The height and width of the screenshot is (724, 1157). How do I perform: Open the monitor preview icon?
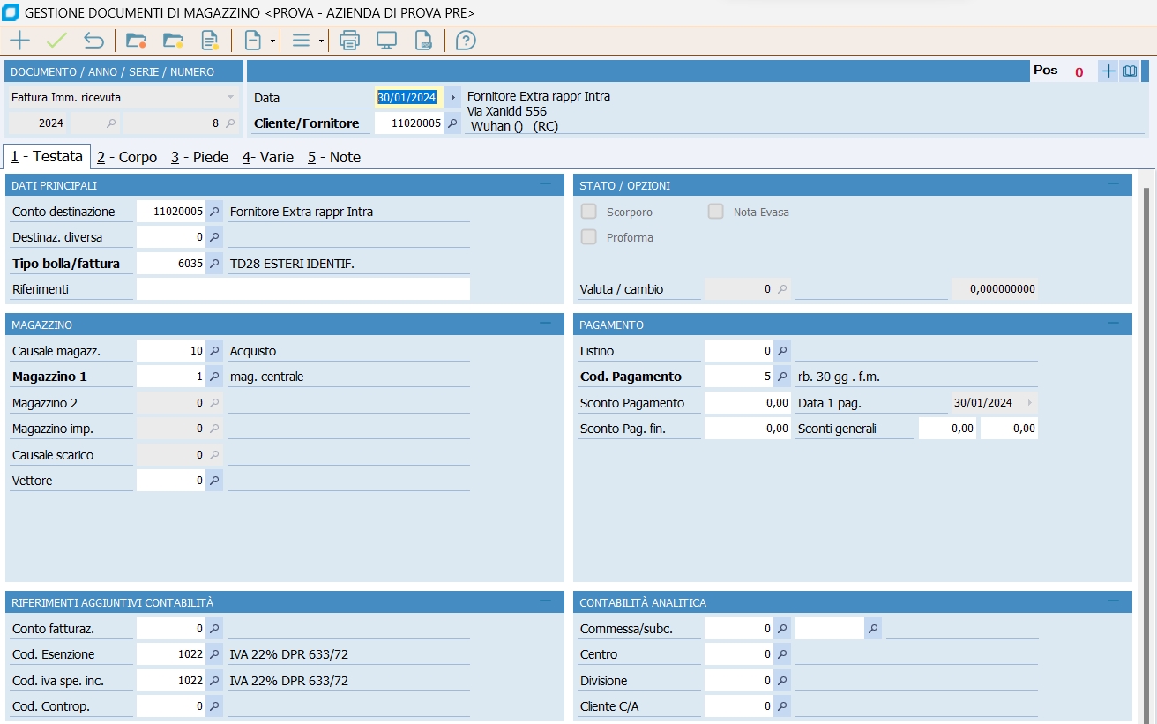pyautogui.click(x=386, y=41)
